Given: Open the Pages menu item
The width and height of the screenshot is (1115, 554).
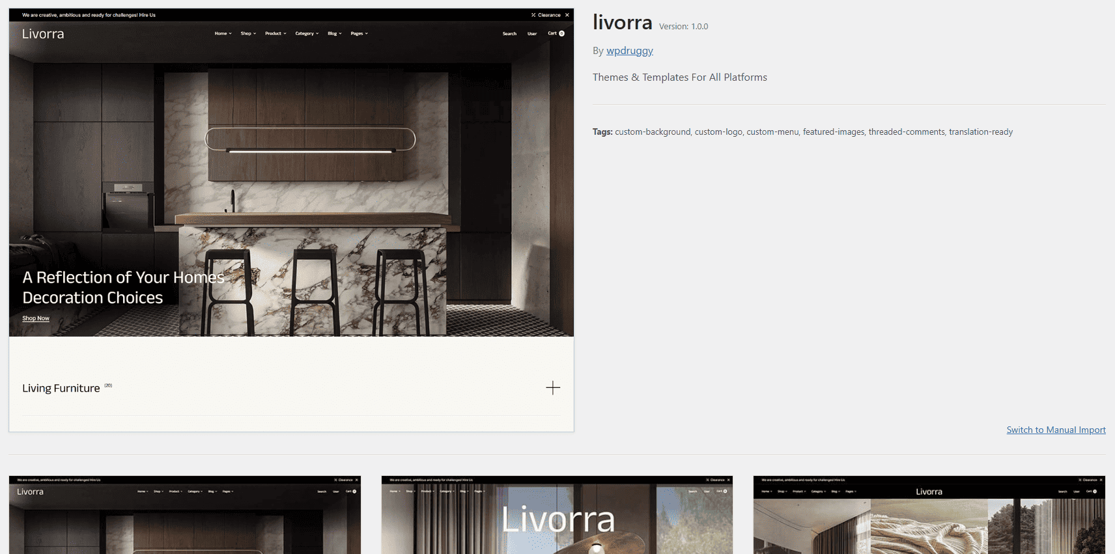Looking at the screenshot, I should (x=360, y=33).
